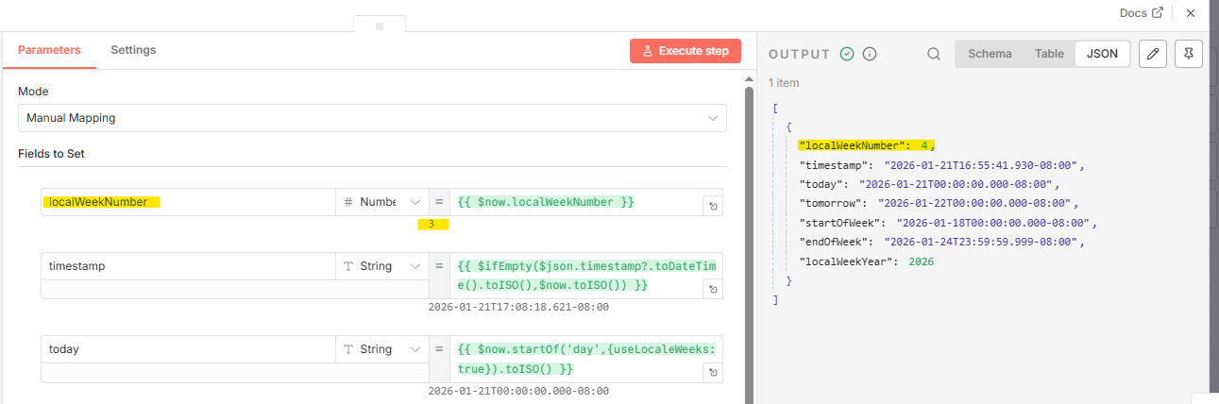1219x404 pixels.
Task: Click the info icon beside OUTPUT
Action: click(870, 54)
